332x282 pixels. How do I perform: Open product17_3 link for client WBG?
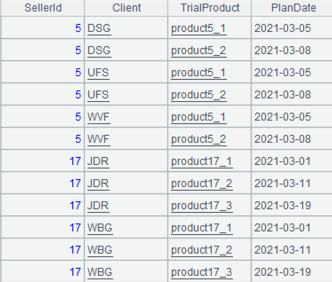coord(202,272)
